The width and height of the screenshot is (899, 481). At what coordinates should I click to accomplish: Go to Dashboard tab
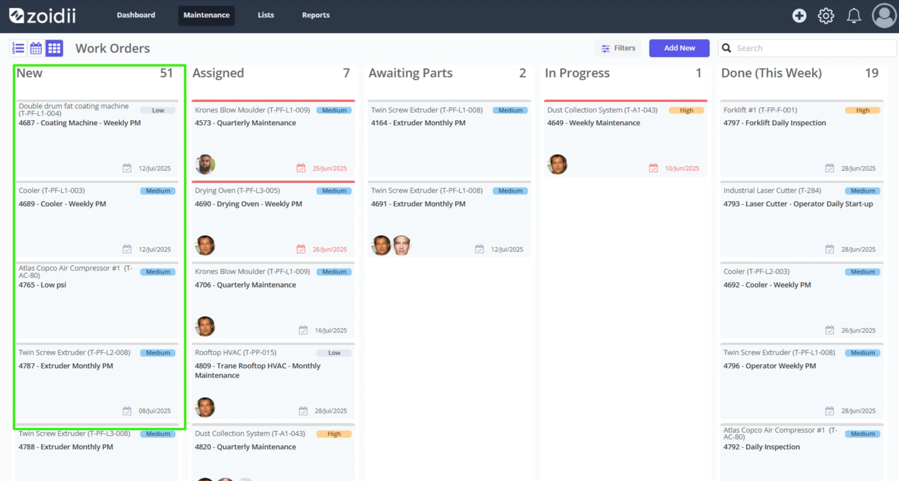pos(136,15)
